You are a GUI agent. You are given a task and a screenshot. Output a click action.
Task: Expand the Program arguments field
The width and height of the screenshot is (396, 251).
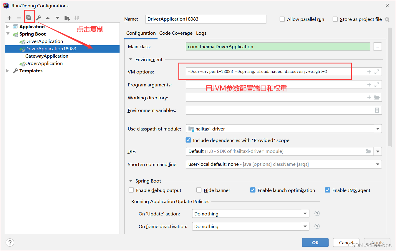[x=377, y=85]
